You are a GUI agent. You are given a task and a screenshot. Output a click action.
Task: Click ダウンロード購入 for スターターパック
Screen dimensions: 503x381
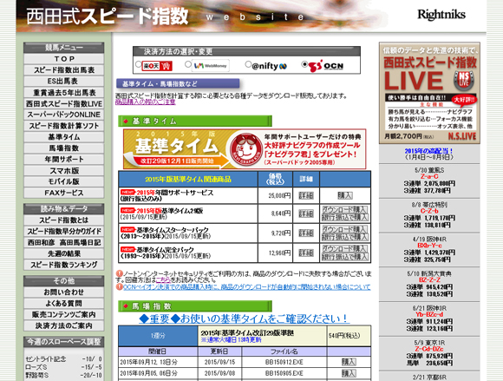pos(345,229)
